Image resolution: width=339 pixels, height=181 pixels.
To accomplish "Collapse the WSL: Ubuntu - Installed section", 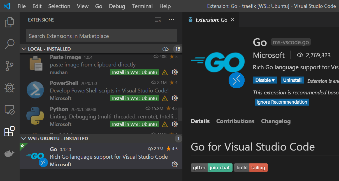I will [24, 139].
